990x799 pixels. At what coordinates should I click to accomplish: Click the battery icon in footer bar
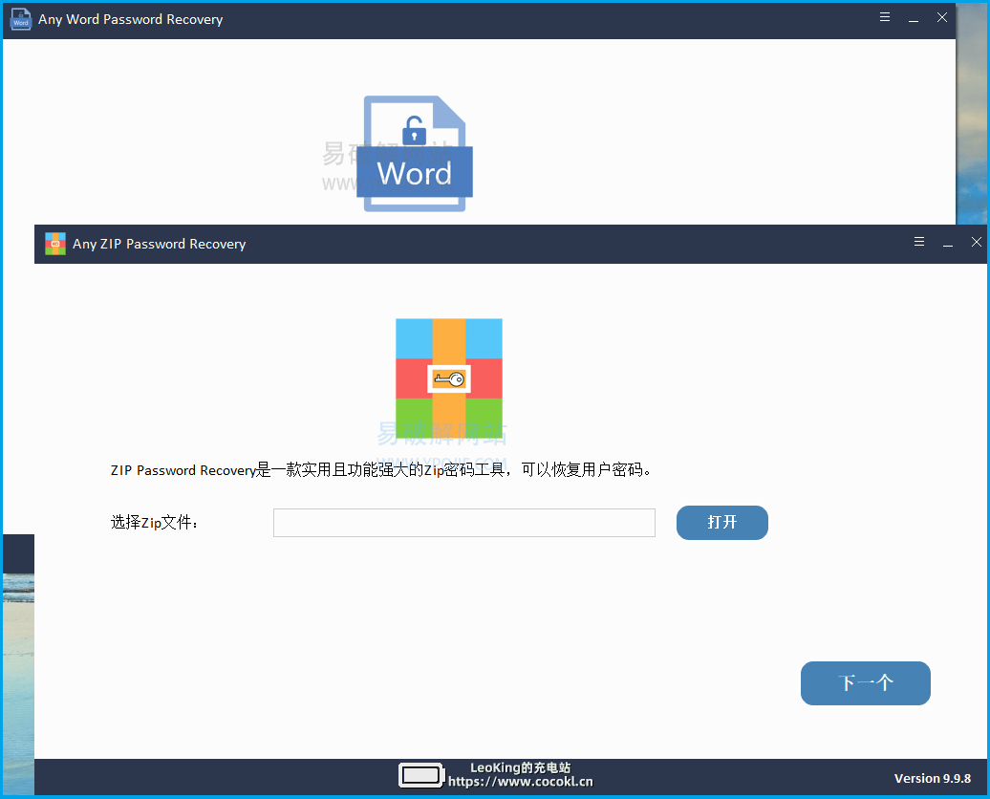click(x=421, y=775)
